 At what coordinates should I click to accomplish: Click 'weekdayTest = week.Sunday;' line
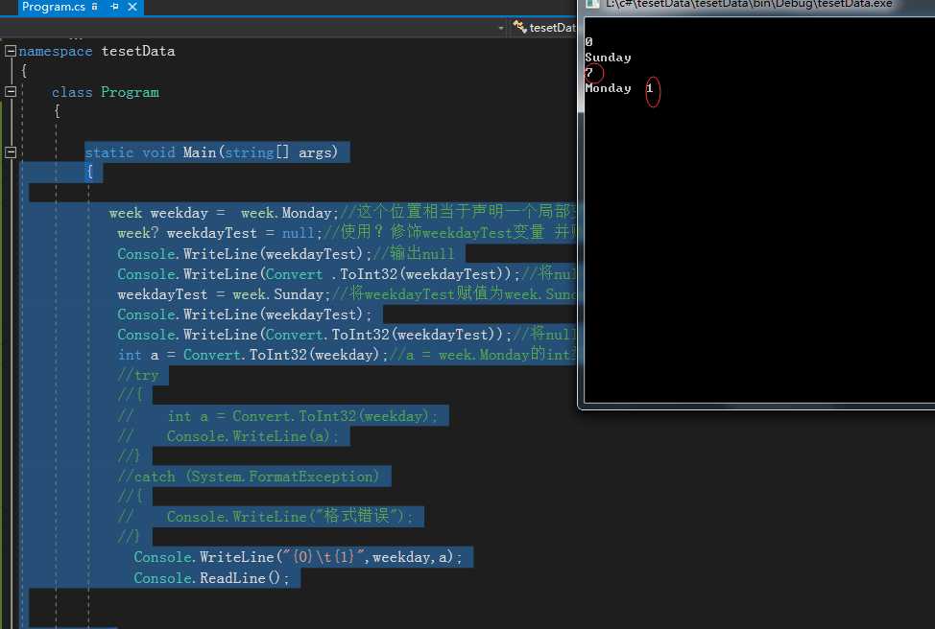pyautogui.click(x=223, y=294)
